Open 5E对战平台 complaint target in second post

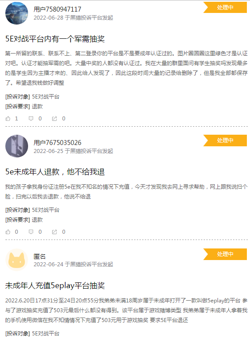click(x=45, y=210)
